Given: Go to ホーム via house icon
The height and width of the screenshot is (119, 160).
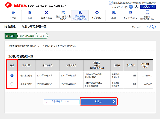Looking at the screenshot, I should (13, 13).
